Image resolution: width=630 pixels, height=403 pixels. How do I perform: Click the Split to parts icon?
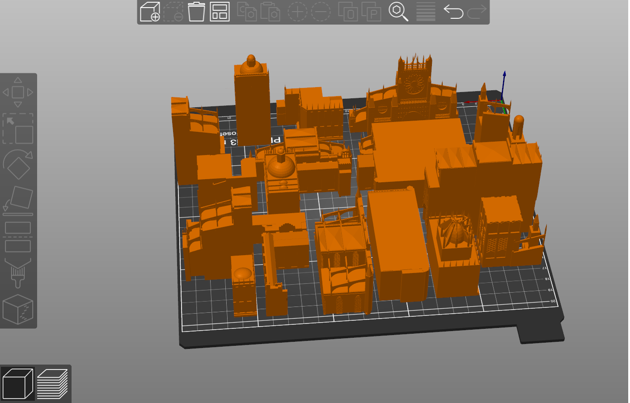(371, 12)
